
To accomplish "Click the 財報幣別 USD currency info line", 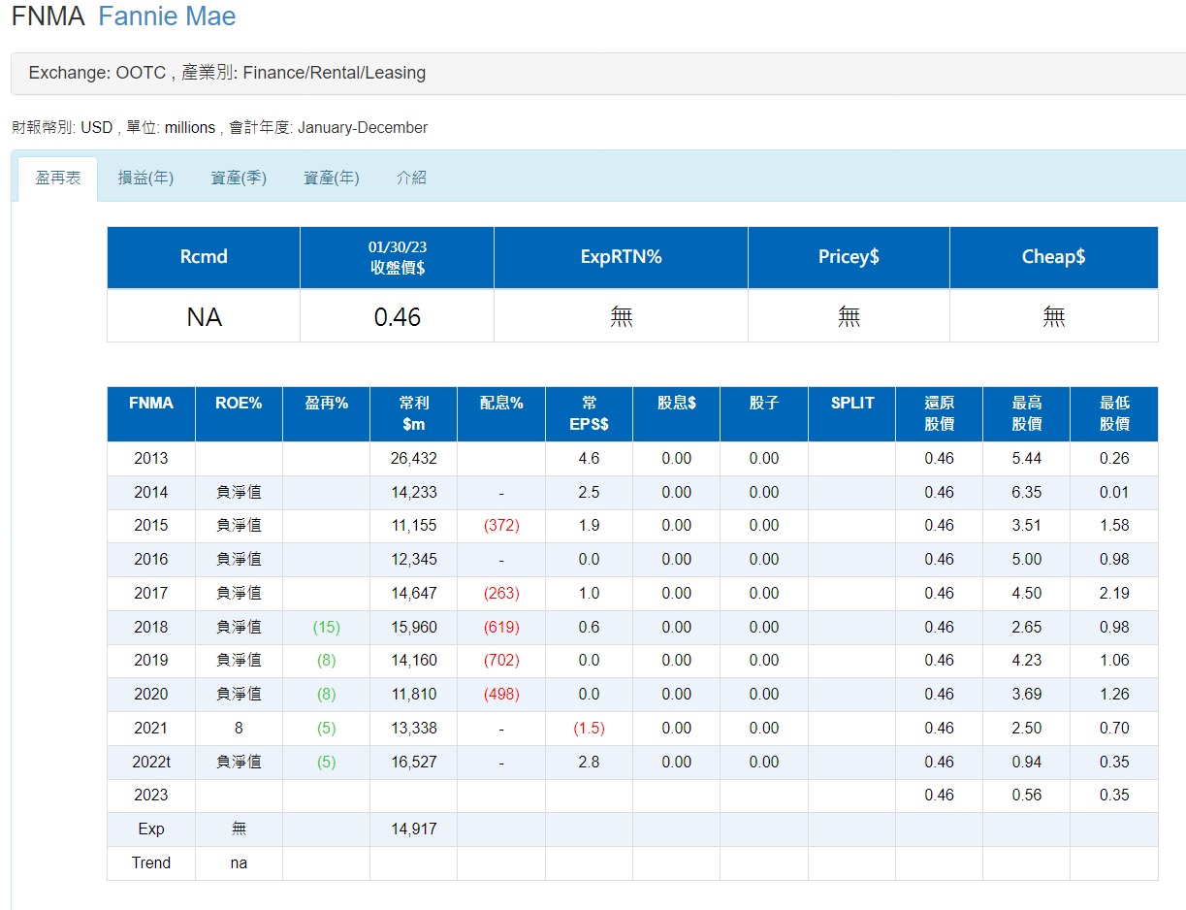I will (219, 128).
